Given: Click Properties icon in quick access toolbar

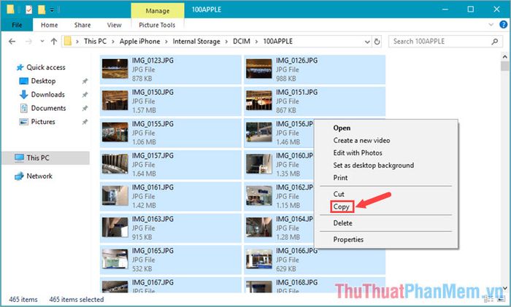Looking at the screenshot, I should 28,9.
